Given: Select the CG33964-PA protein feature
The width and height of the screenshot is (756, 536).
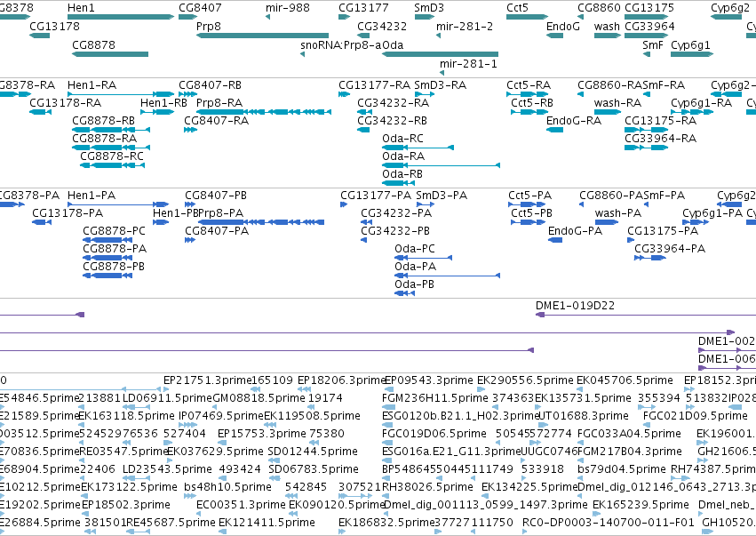Looking at the screenshot, I should (650, 258).
